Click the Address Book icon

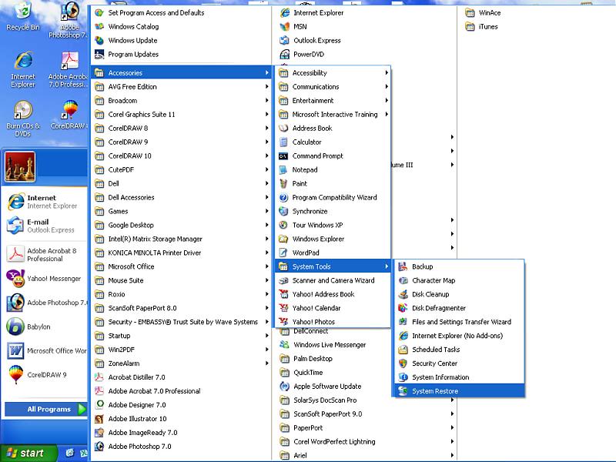283,128
